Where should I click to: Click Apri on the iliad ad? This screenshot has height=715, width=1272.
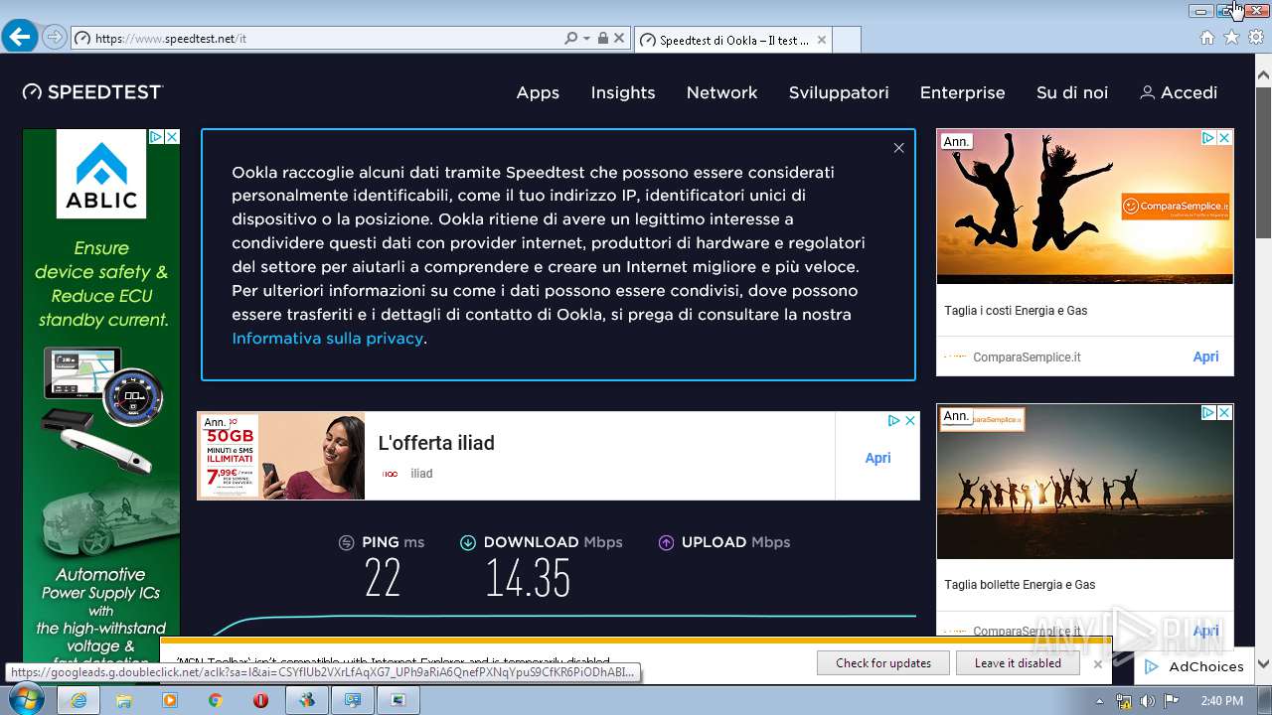pos(877,458)
